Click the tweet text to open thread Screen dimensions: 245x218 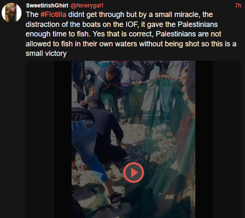point(131,34)
